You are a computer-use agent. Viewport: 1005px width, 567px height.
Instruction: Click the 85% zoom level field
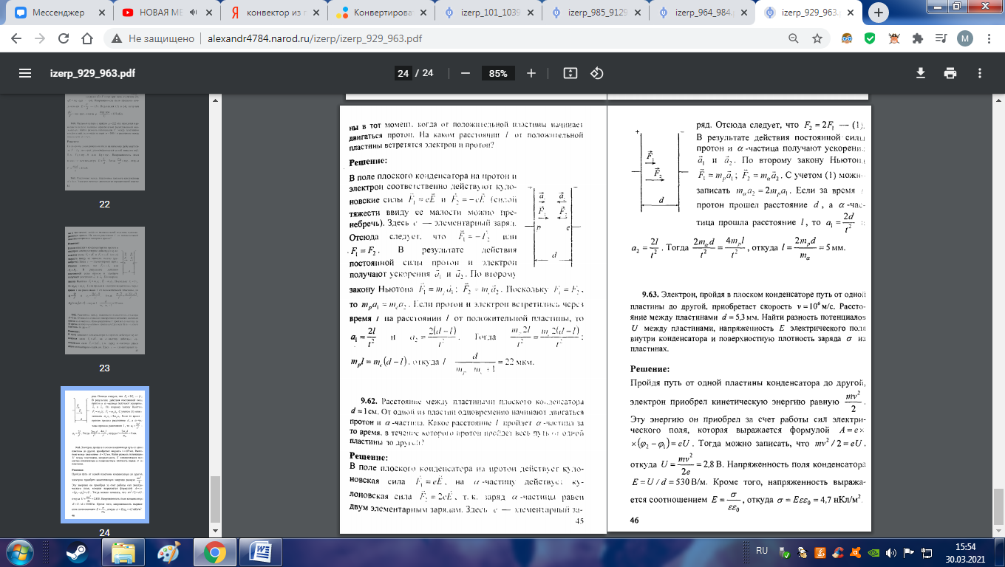pyautogui.click(x=498, y=73)
